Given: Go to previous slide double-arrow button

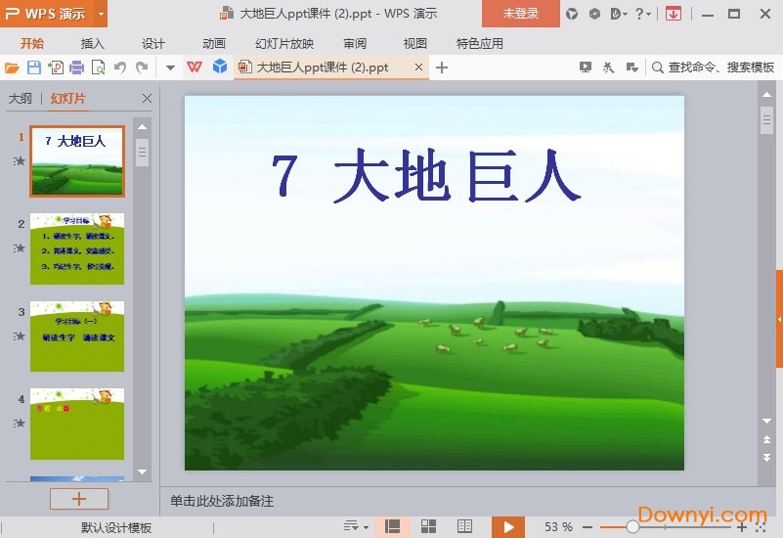Looking at the screenshot, I should (x=767, y=439).
